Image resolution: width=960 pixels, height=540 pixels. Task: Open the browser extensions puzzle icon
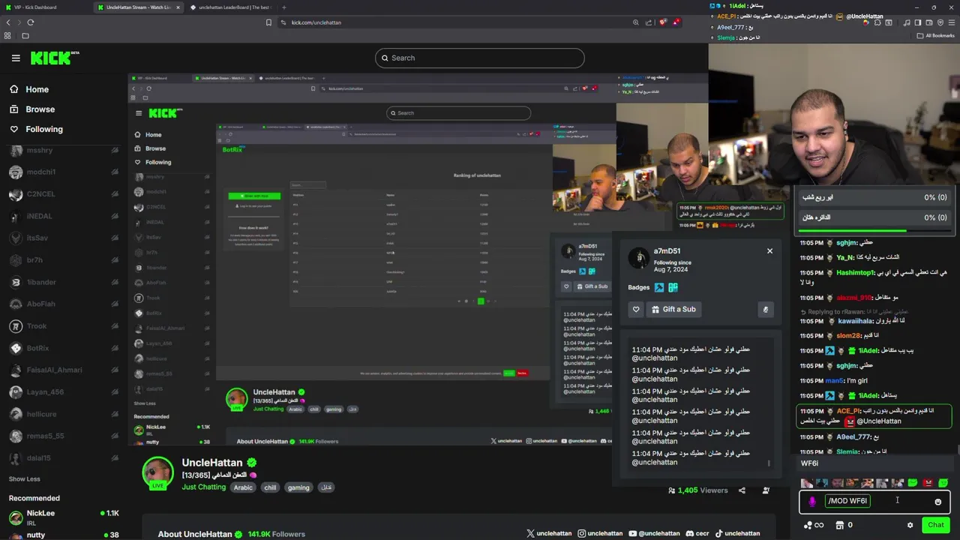tap(877, 22)
